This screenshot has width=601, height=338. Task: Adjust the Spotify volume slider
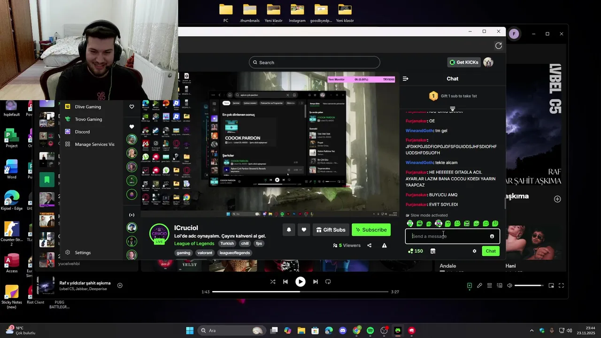529,285
